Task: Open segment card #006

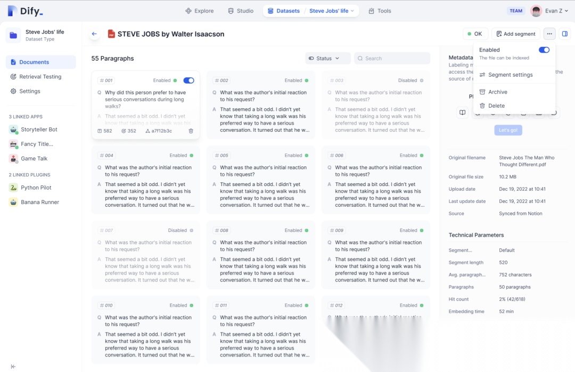Action: tap(376, 180)
